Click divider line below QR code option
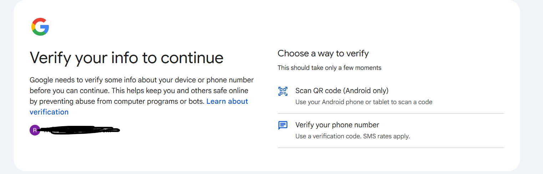543x174 pixels. [x=391, y=114]
